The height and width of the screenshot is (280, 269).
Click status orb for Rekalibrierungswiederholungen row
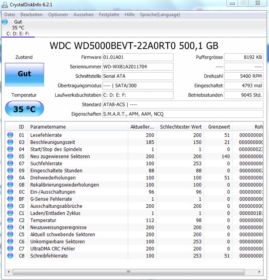pos(10,185)
